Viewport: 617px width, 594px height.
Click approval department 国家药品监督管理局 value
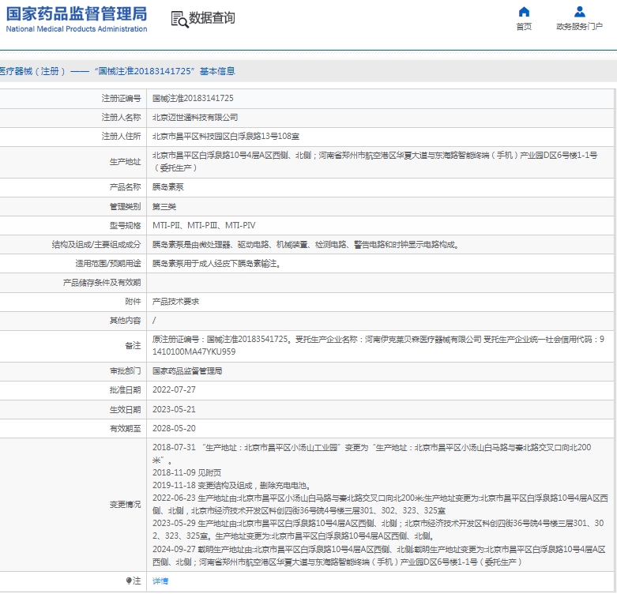(x=187, y=371)
